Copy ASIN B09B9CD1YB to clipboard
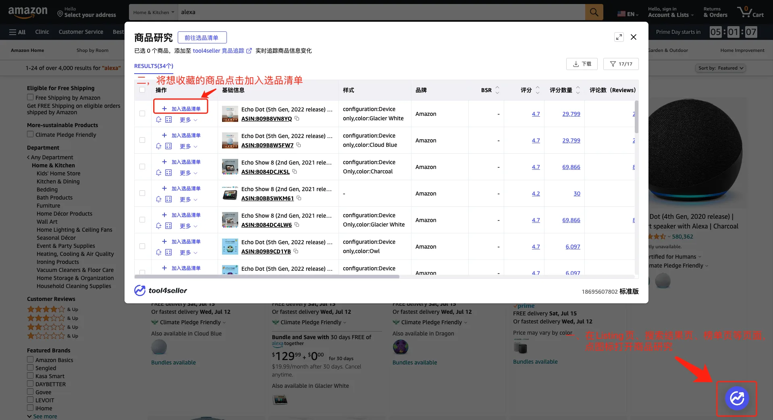 (296, 251)
